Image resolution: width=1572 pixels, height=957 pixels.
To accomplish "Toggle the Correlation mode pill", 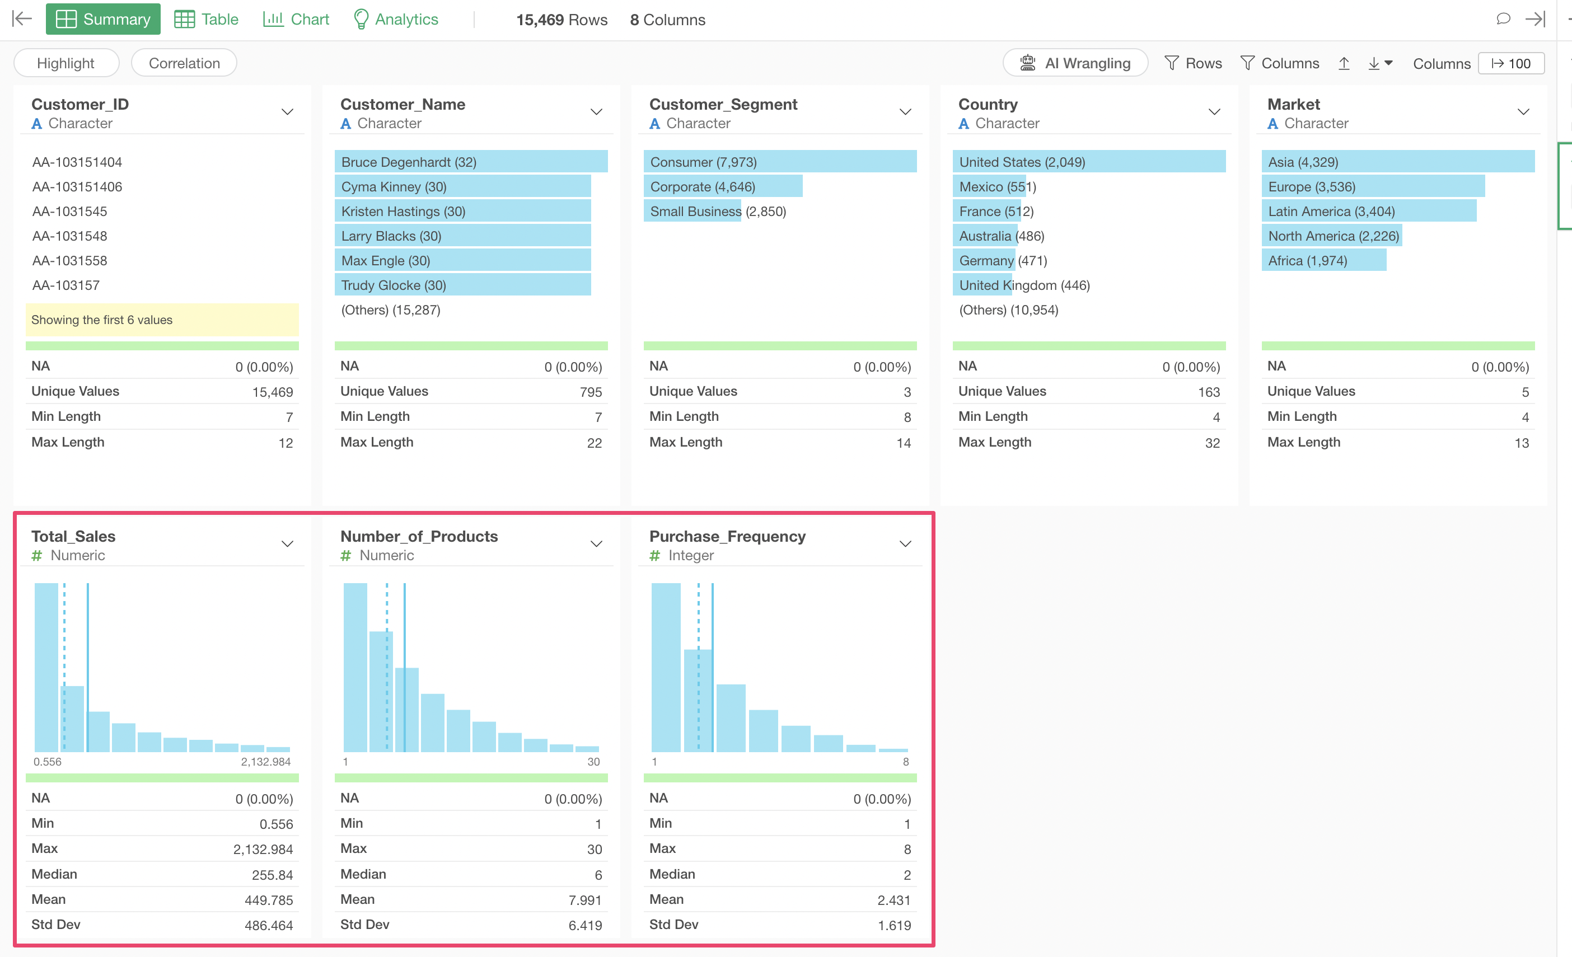I will (x=184, y=63).
